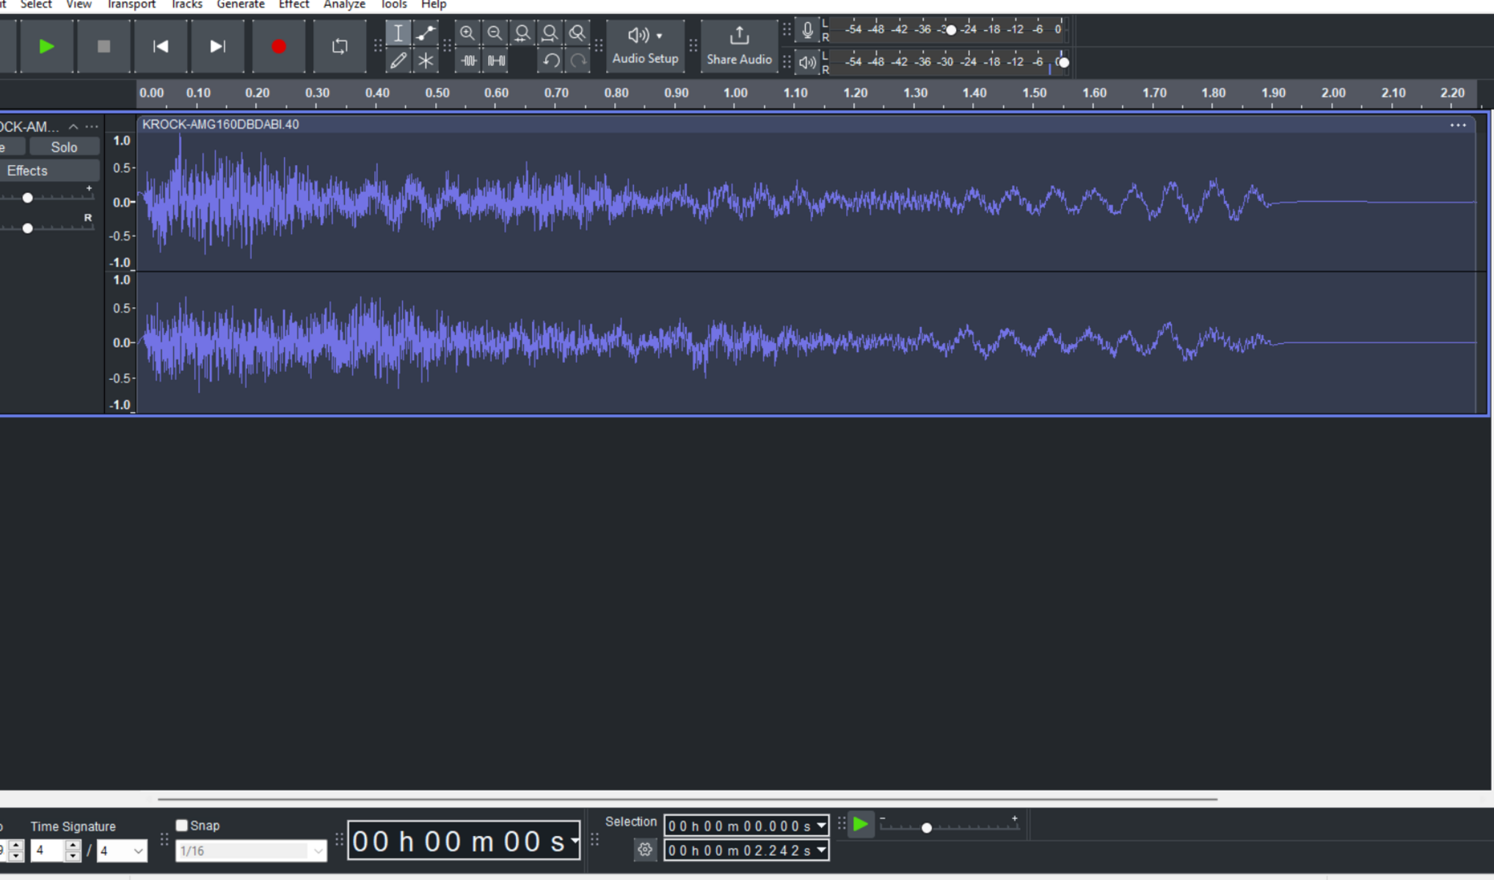Click the Redo arrow icon
The width and height of the screenshot is (1494, 880).
578,61
